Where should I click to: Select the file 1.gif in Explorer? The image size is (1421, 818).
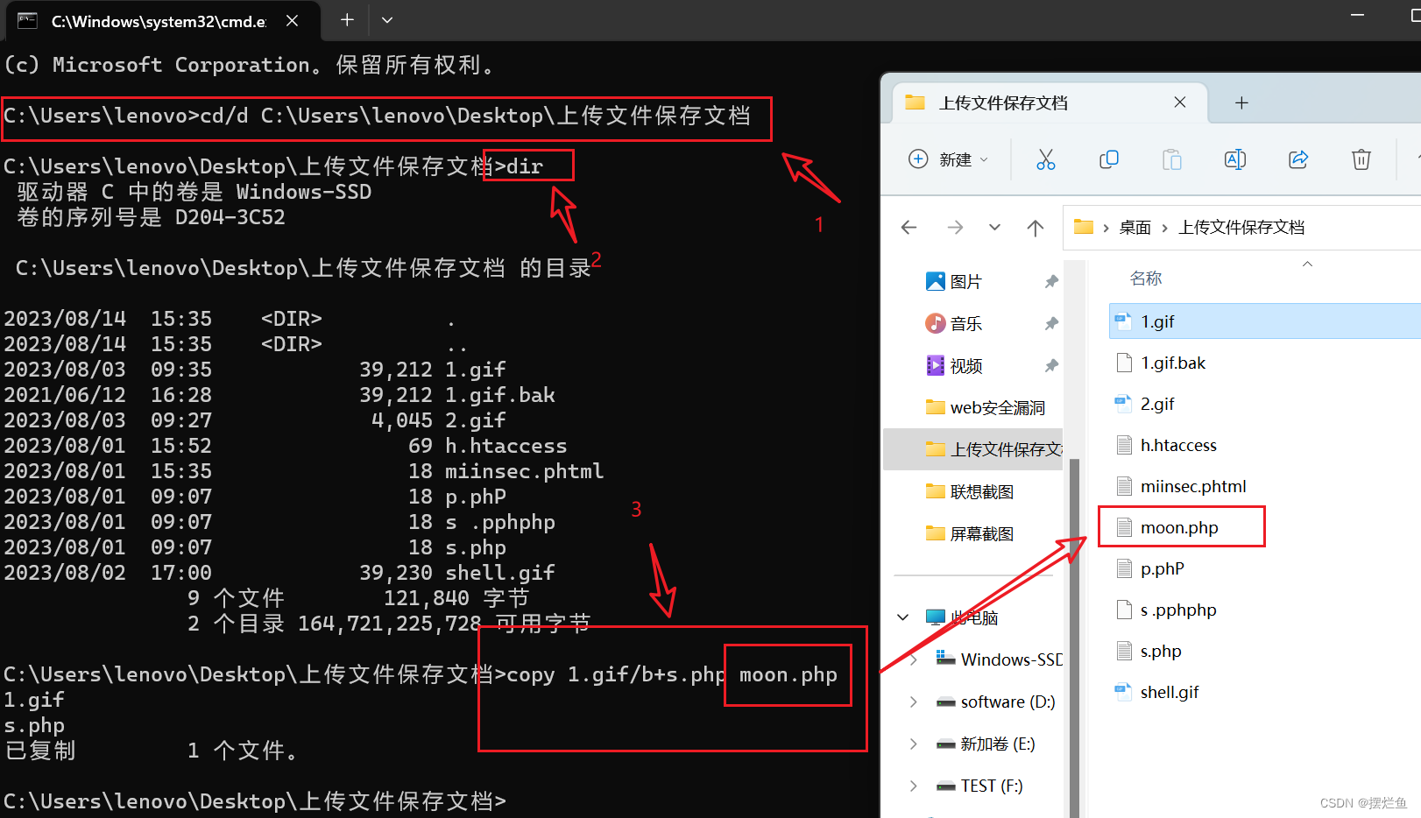1263,321
